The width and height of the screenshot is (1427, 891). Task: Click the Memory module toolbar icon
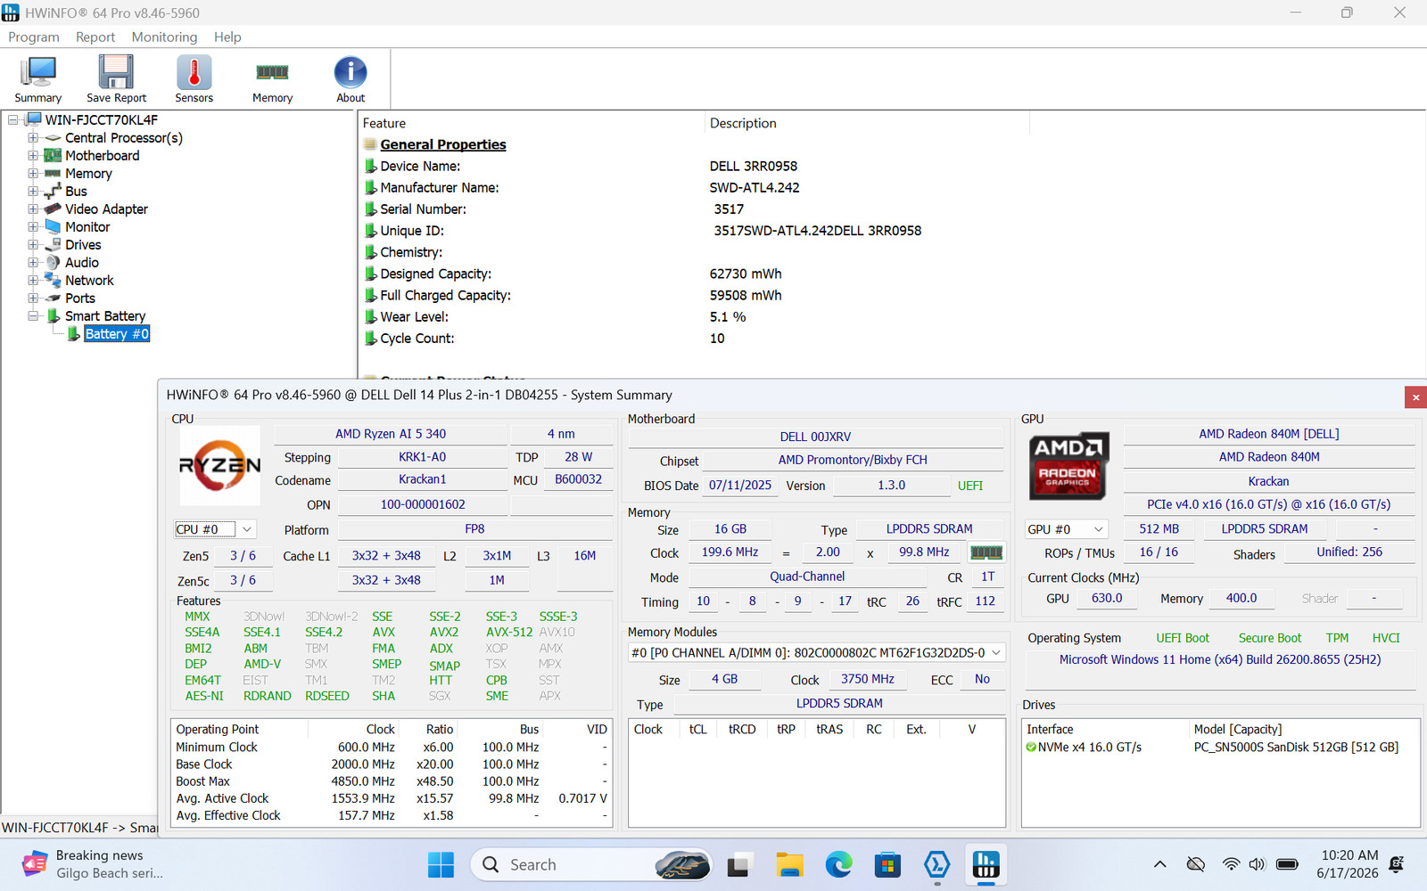tap(272, 79)
